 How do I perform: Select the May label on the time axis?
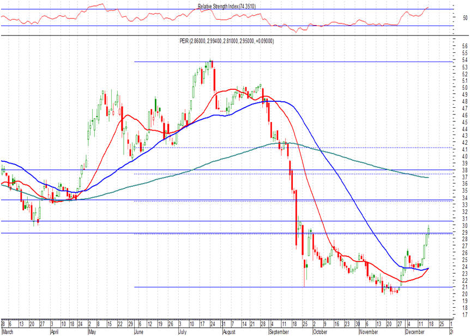(x=93, y=331)
